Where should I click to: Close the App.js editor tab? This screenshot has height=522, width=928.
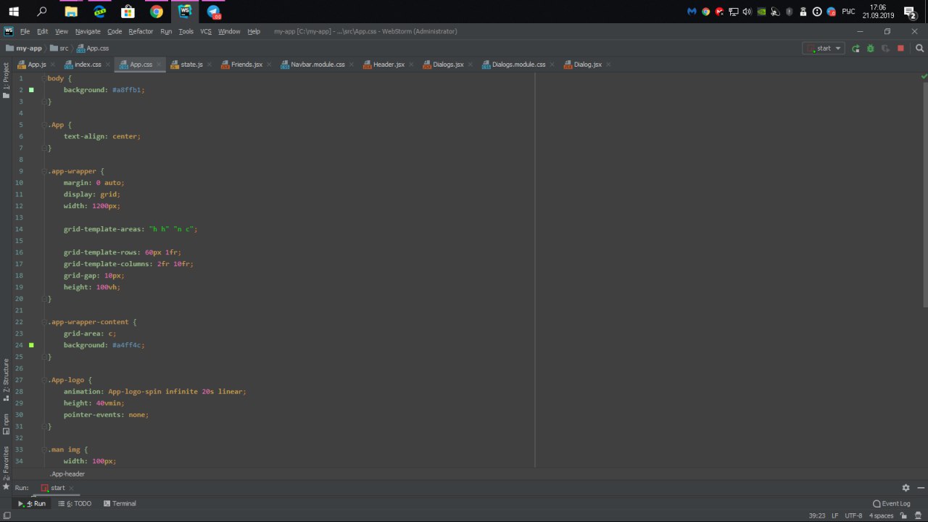(52, 65)
